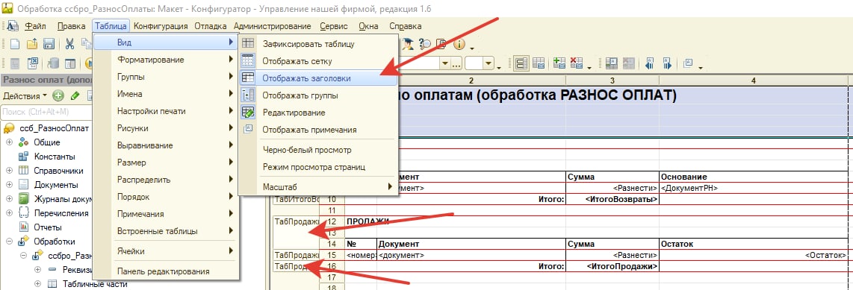The width and height of the screenshot is (853, 290).
Task: Open the Распределить submenu
Action: pyautogui.click(x=166, y=180)
